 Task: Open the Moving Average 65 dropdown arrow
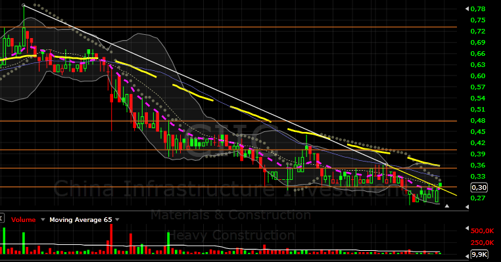(117, 219)
